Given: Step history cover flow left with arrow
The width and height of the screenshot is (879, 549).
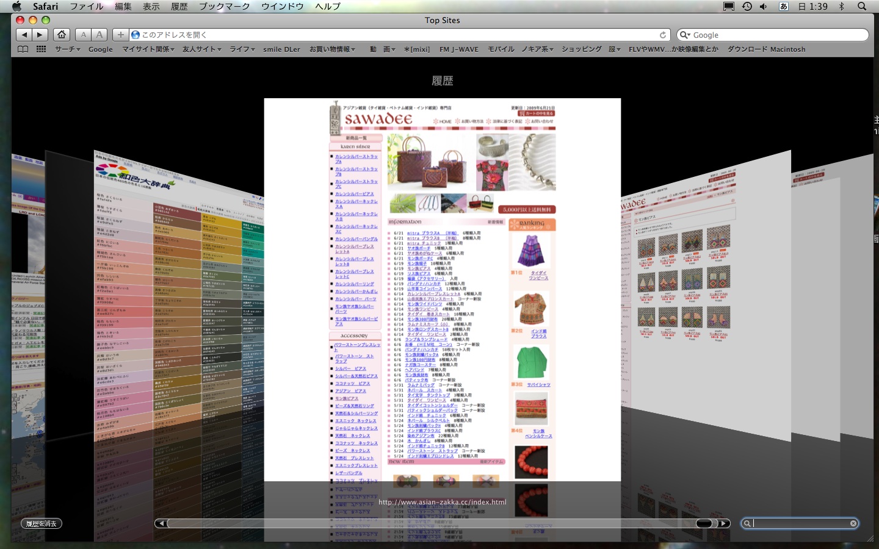Looking at the screenshot, I should click(x=161, y=523).
